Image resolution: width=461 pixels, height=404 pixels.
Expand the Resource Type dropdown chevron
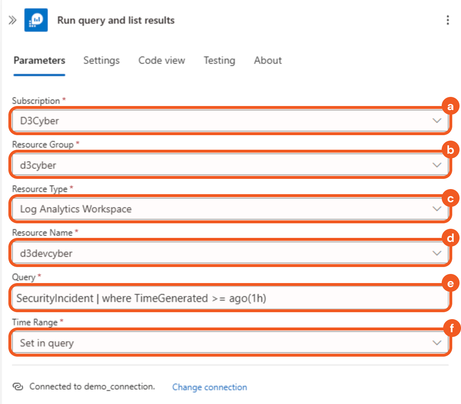click(437, 209)
